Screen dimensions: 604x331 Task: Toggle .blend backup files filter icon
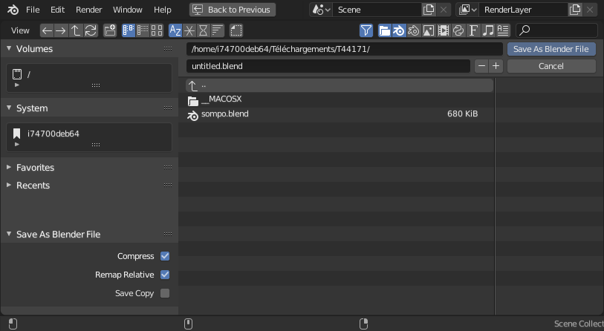click(413, 30)
